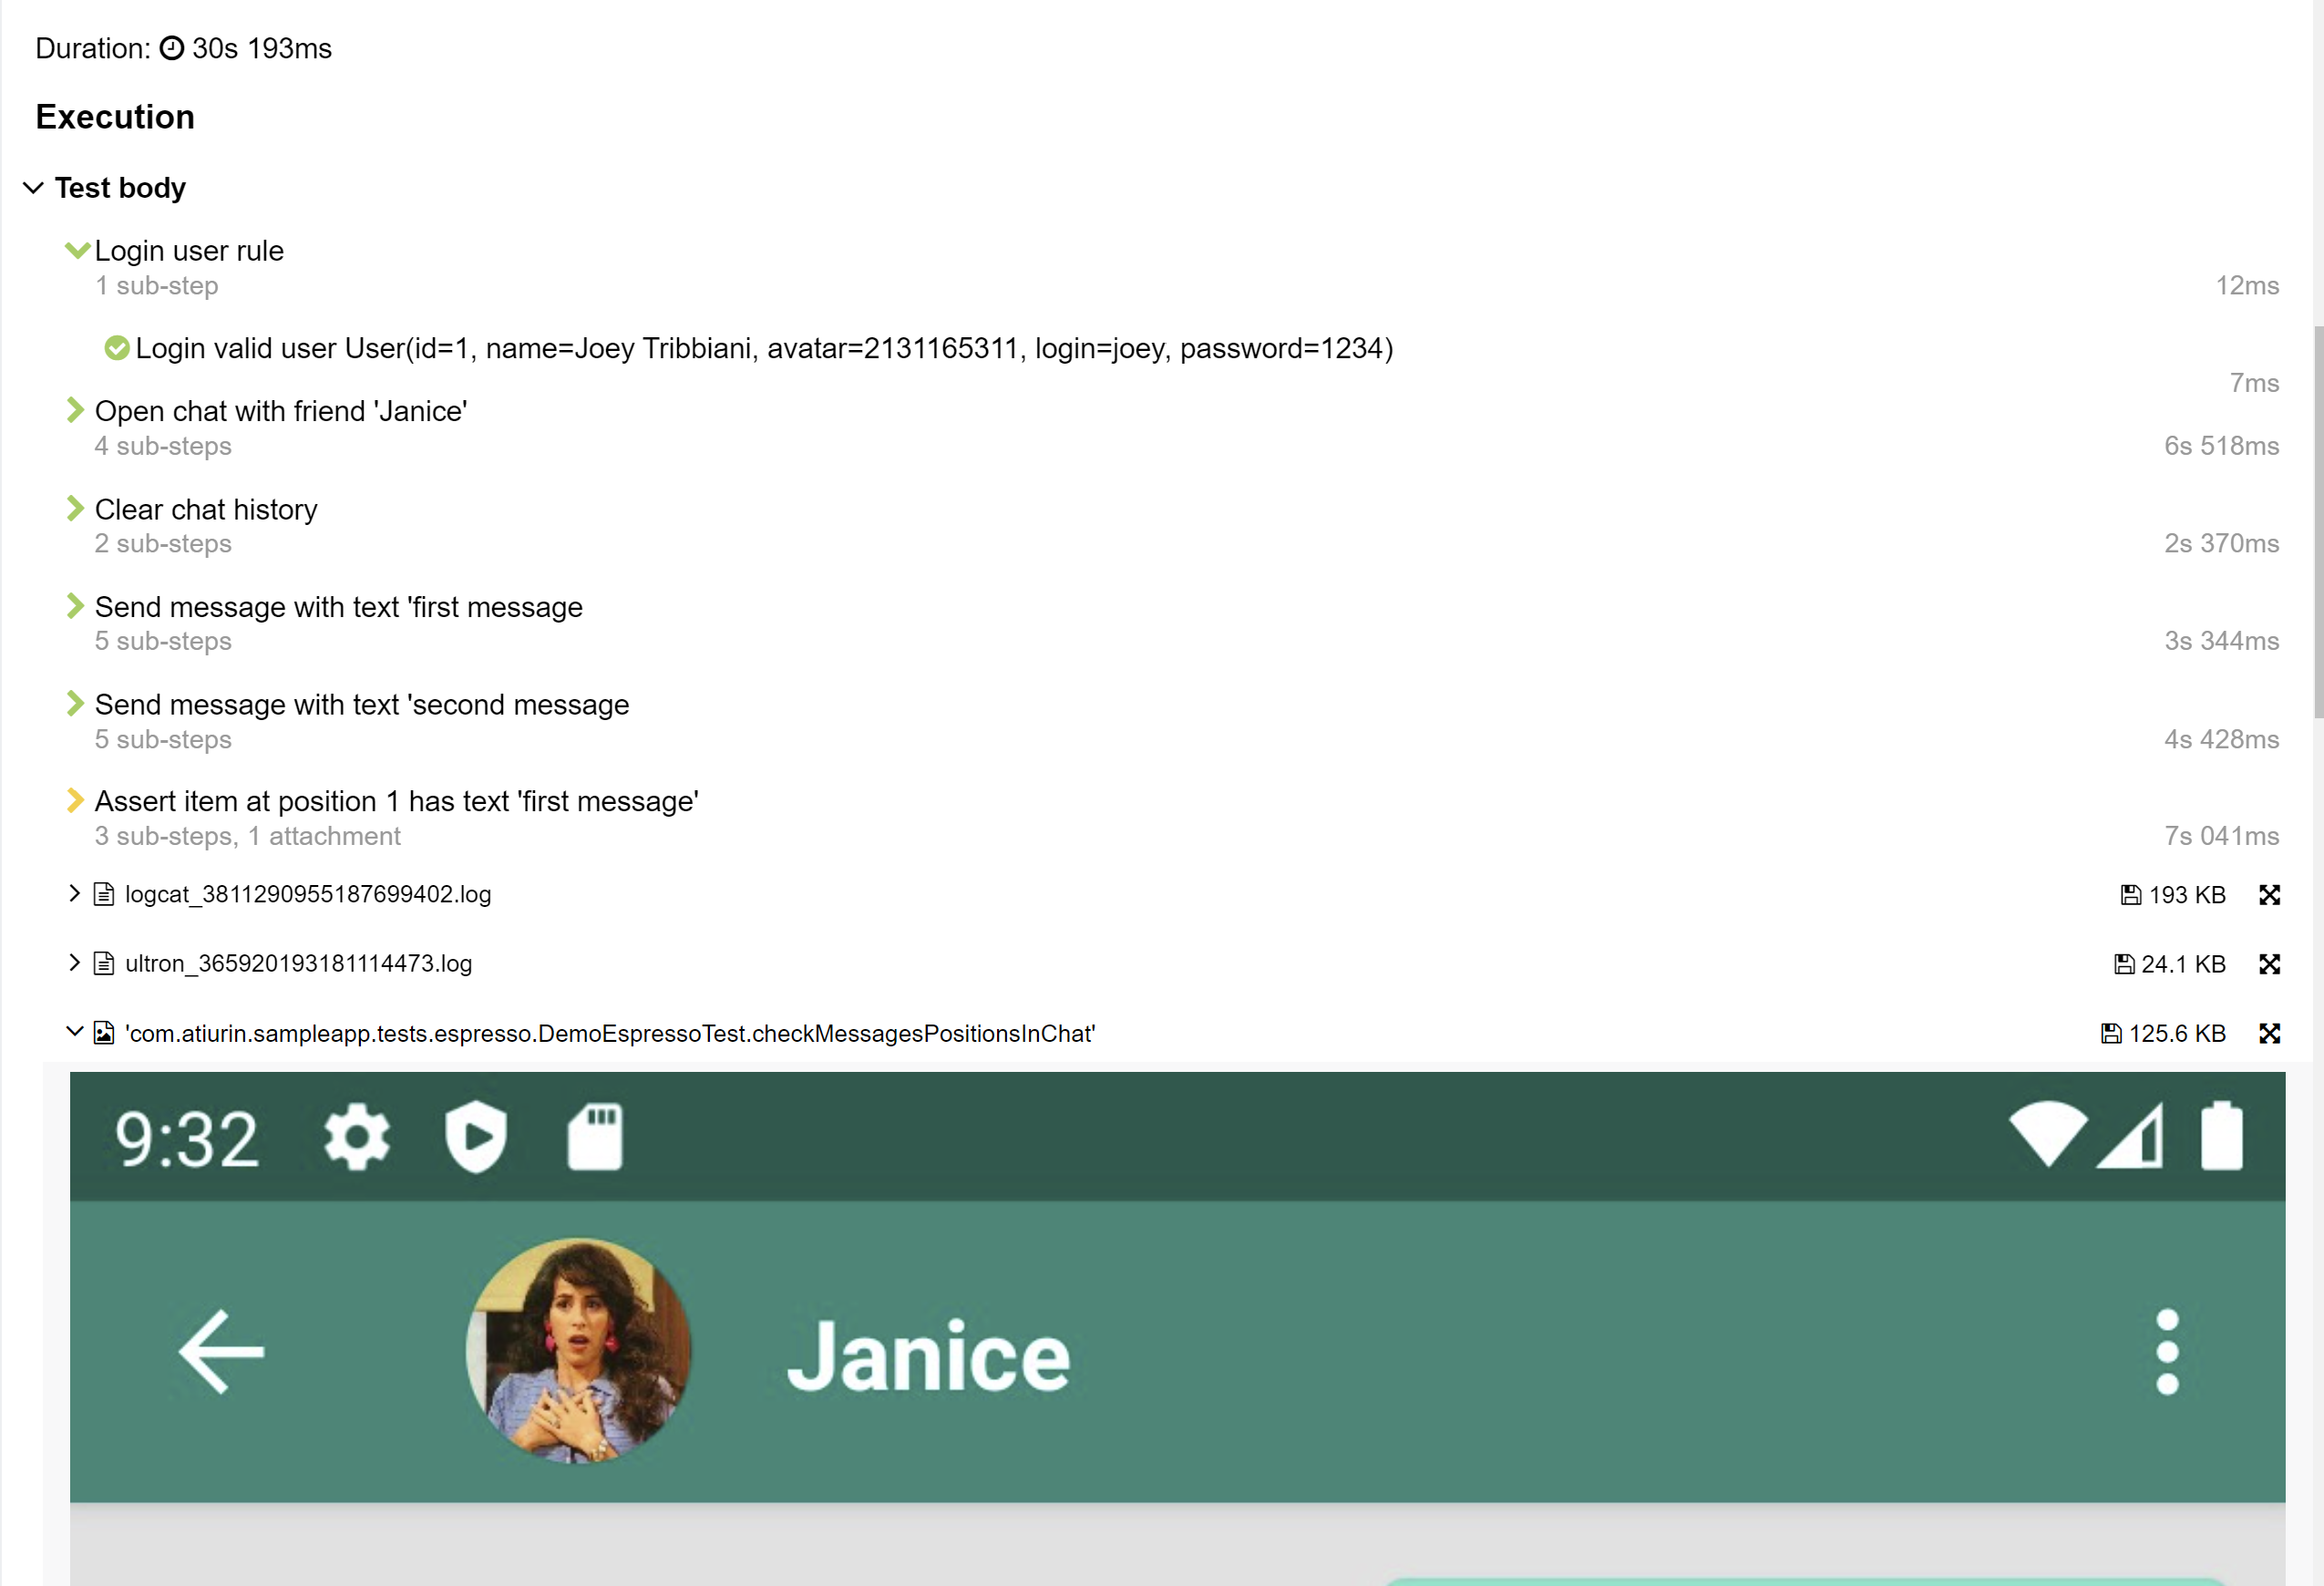2324x1586 pixels.
Task: Click the play shield status icon
Action: point(476,1137)
